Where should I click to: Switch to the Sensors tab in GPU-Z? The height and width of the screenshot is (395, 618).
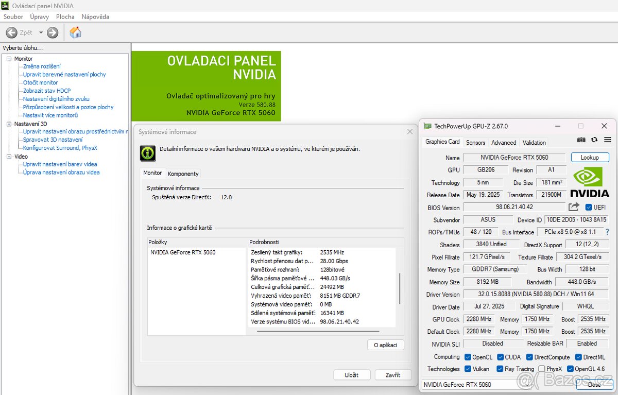[475, 142]
